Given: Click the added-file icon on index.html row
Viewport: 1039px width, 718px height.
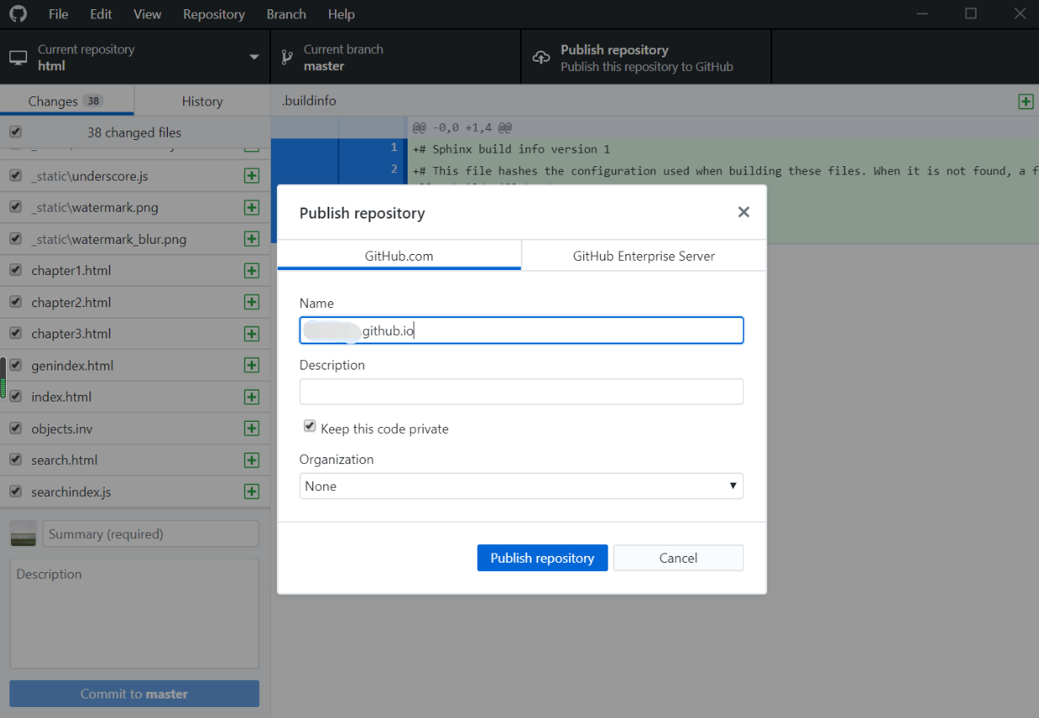Looking at the screenshot, I should tap(252, 397).
